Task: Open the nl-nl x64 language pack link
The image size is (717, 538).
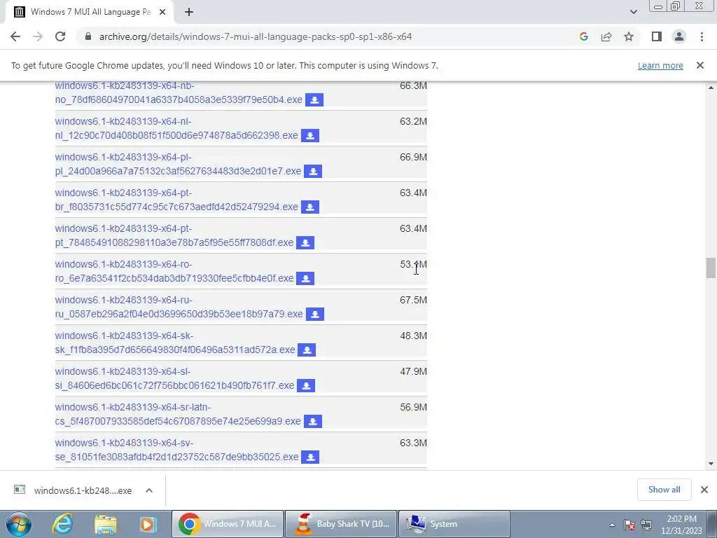Action: (176, 128)
